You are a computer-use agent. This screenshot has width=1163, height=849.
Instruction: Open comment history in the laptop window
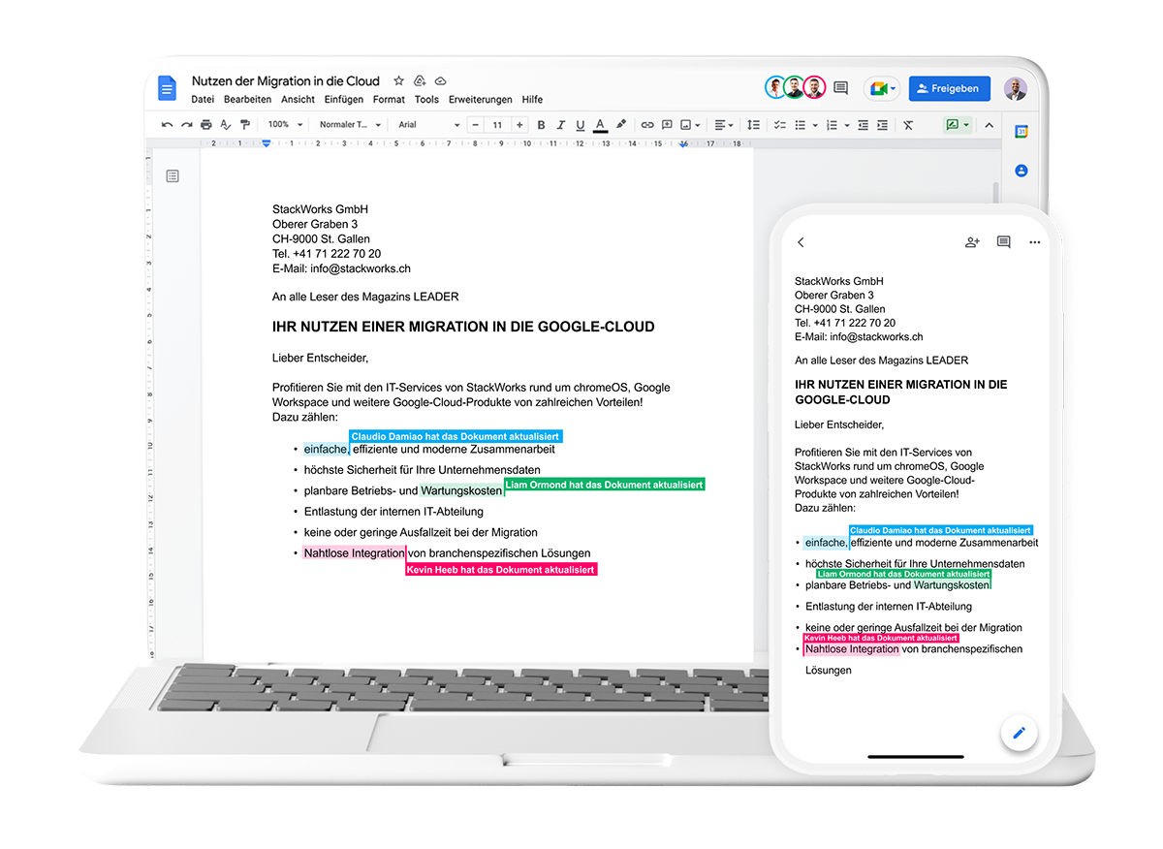(x=840, y=88)
